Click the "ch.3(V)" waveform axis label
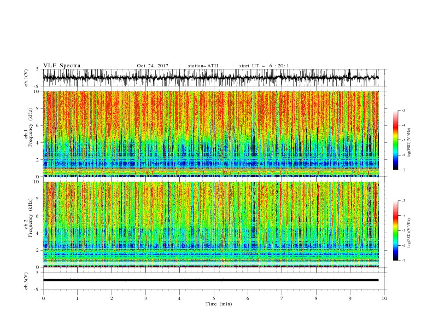The width and height of the screenshot is (433, 335). (x=26, y=281)
